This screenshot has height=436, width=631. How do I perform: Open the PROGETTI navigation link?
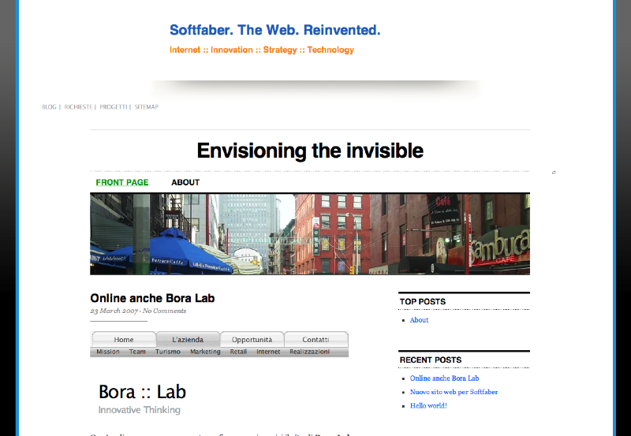(x=113, y=106)
